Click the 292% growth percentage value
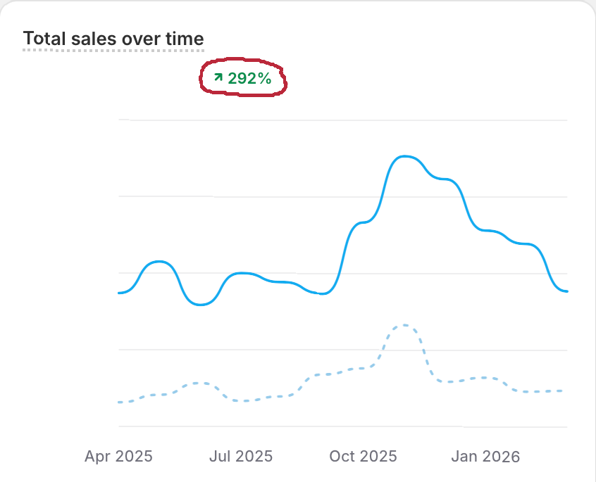Image resolution: width=596 pixels, height=482 pixels. click(249, 79)
